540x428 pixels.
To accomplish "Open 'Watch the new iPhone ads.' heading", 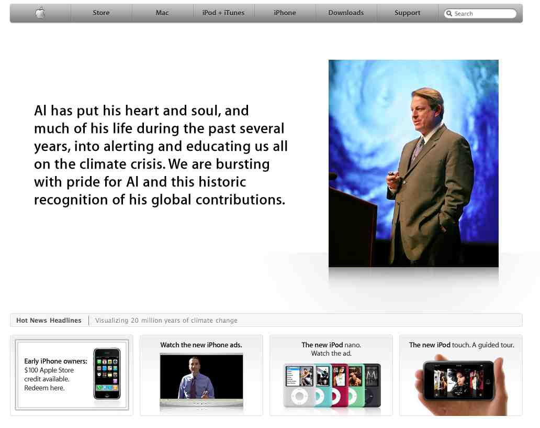I will pyautogui.click(x=201, y=345).
